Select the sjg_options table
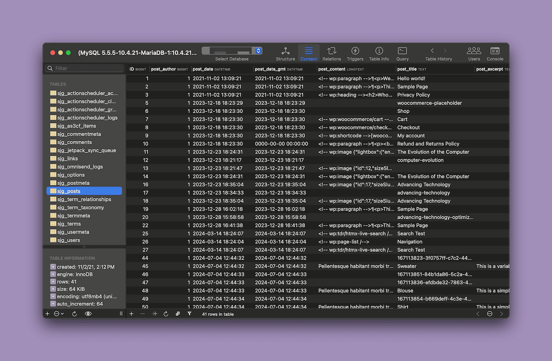Image resolution: width=552 pixels, height=361 pixels. (x=84, y=175)
